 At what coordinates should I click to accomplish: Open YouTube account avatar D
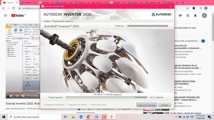point(204,16)
